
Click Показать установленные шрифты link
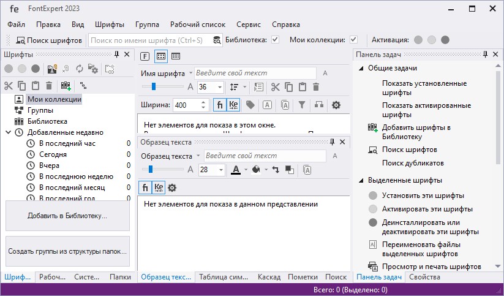tap(424, 88)
